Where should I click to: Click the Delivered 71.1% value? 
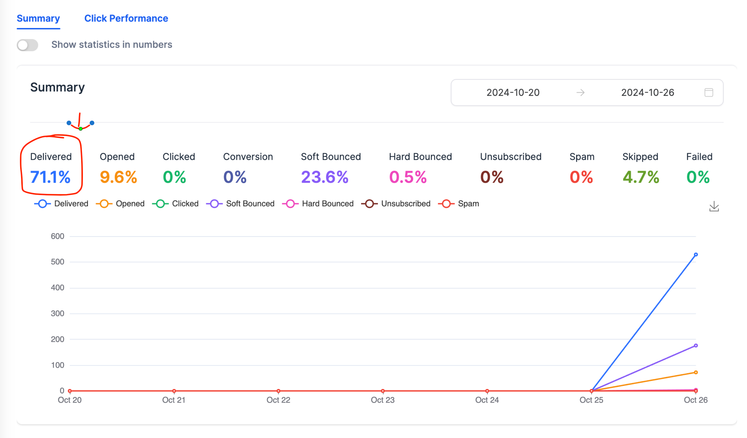click(x=51, y=177)
